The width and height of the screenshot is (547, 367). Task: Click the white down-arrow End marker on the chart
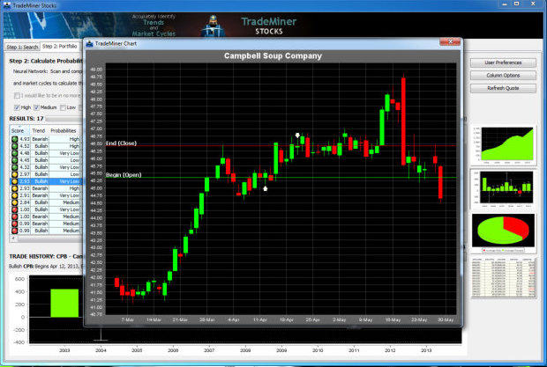click(297, 136)
